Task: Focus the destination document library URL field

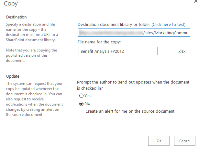Action: (x=134, y=33)
